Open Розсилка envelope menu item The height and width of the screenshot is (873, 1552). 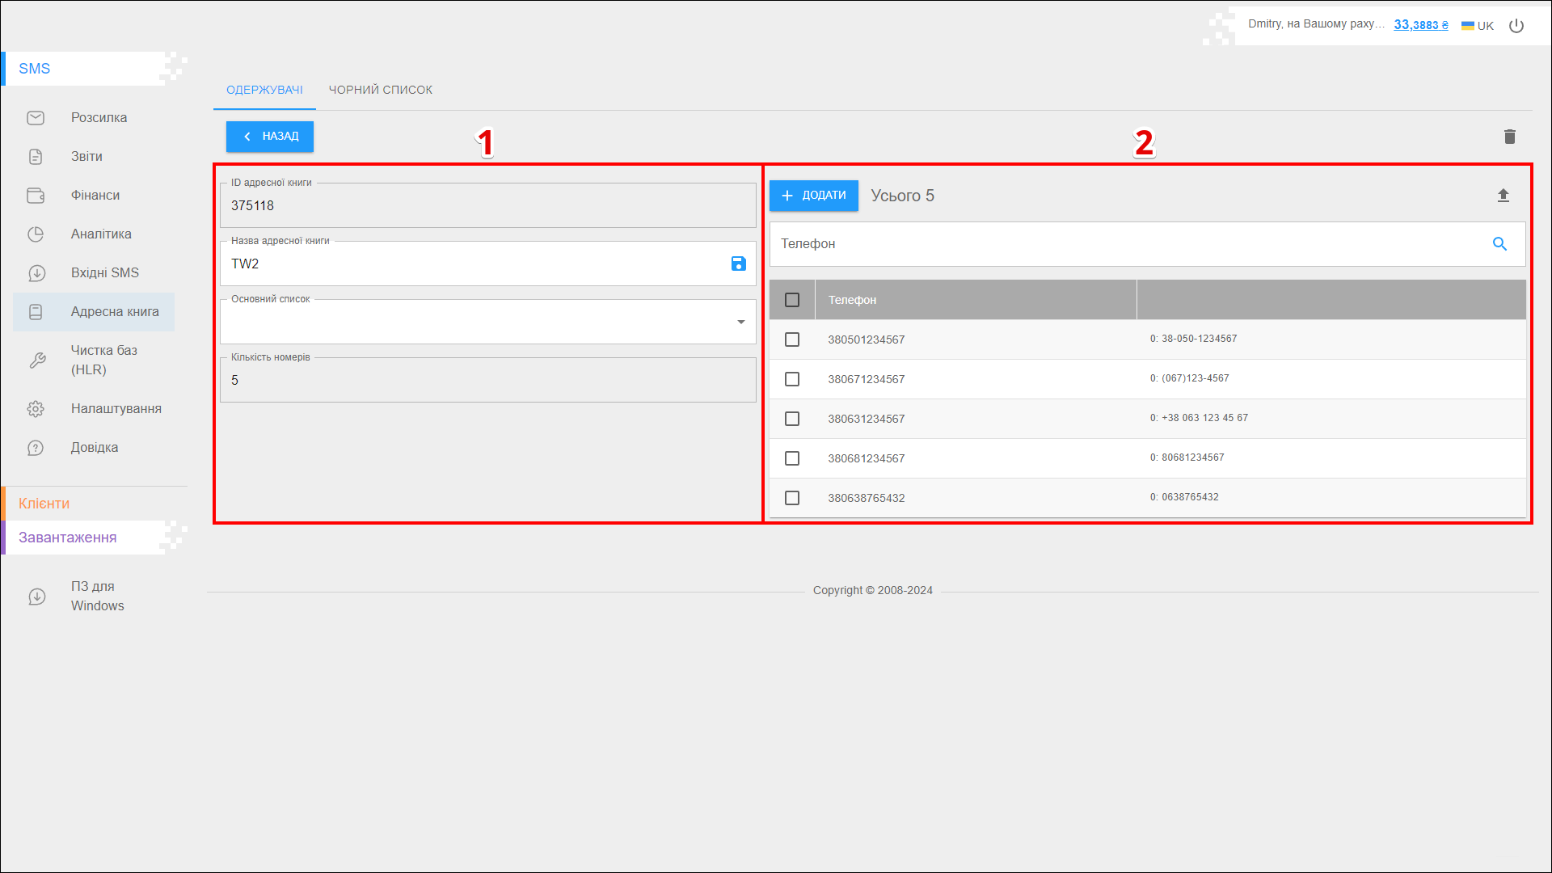(x=98, y=118)
